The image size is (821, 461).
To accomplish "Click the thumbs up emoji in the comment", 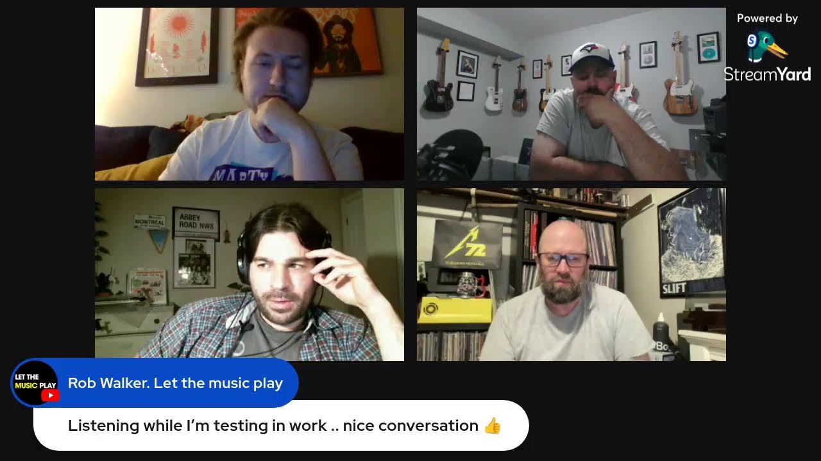I will pos(492,426).
